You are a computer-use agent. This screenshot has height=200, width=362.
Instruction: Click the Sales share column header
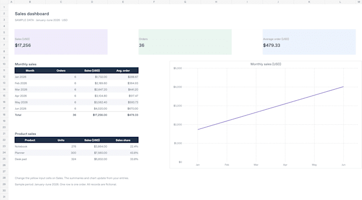(x=123, y=140)
